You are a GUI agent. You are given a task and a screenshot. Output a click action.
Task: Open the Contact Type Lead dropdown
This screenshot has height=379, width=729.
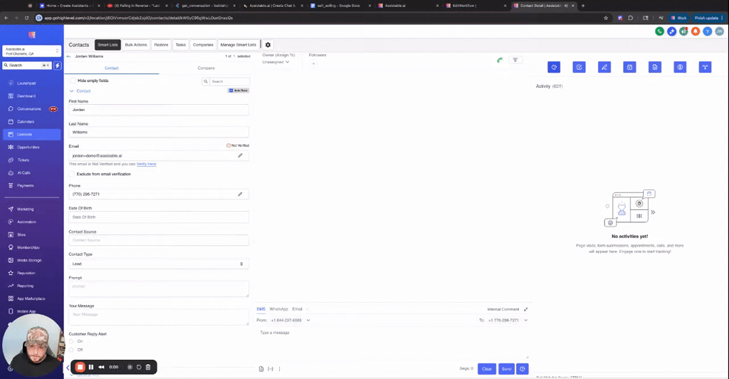[159, 264]
